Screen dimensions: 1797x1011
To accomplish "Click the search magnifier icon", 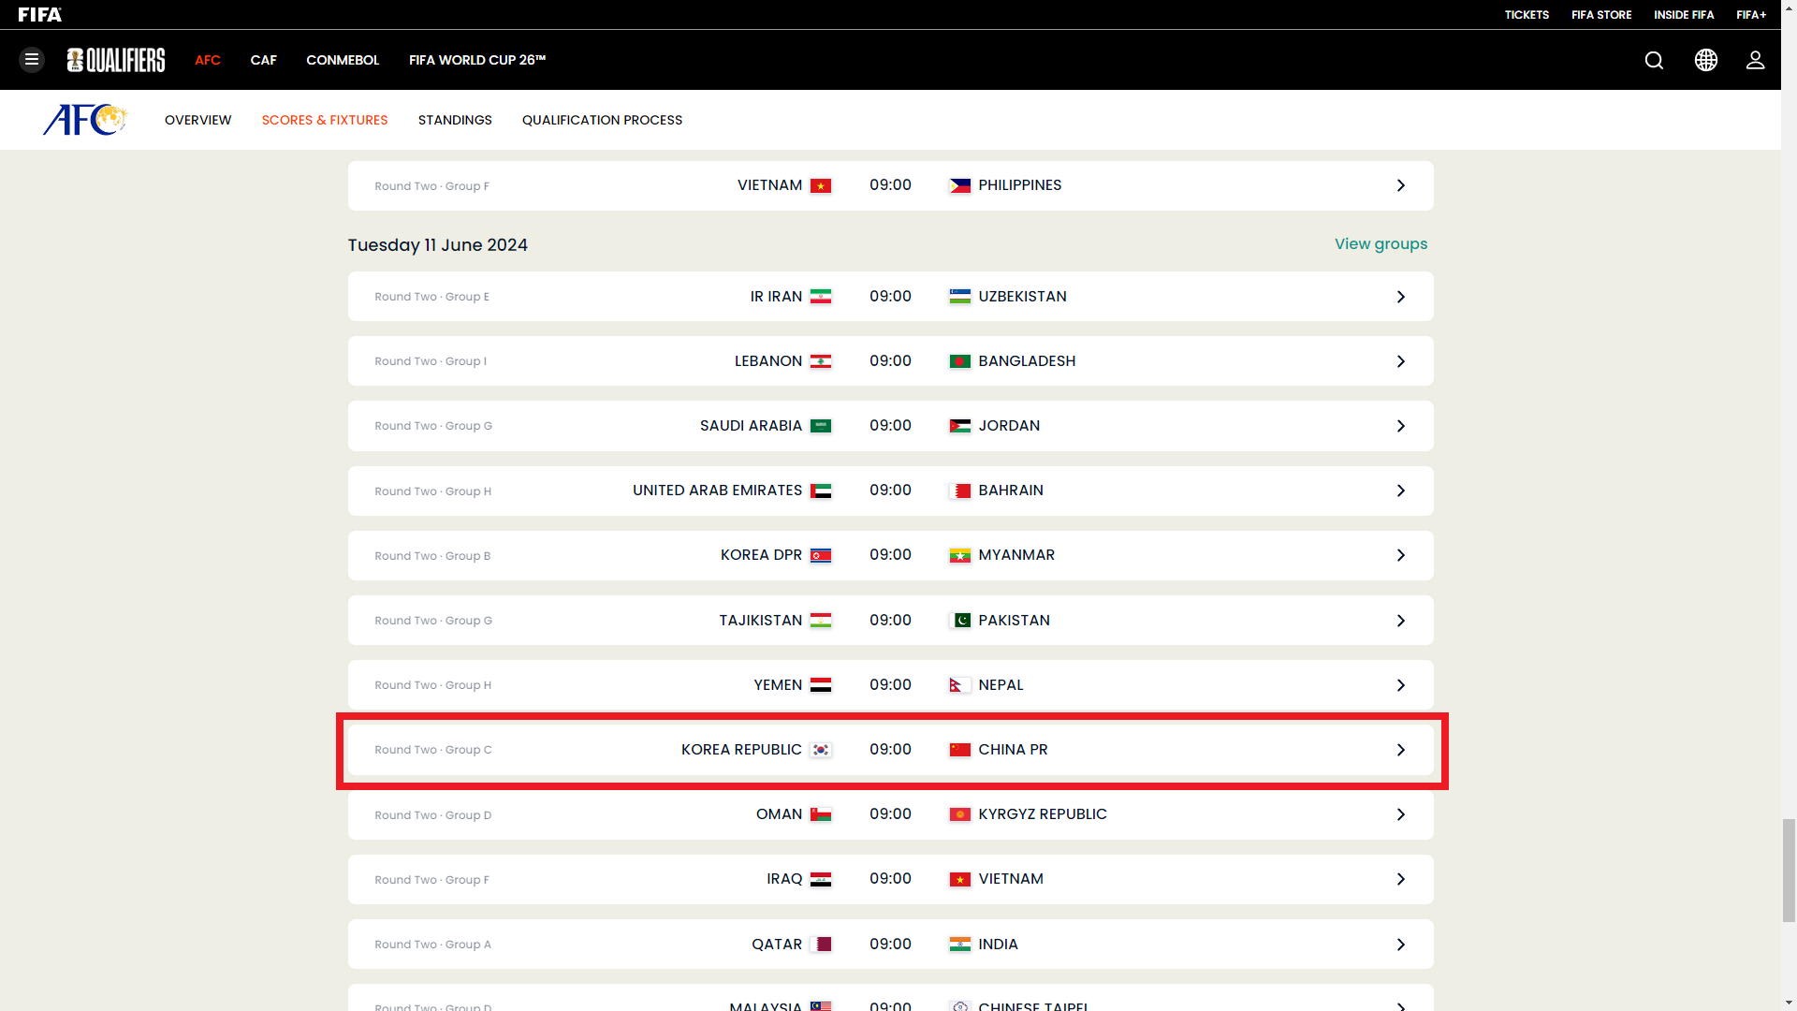I will point(1654,60).
